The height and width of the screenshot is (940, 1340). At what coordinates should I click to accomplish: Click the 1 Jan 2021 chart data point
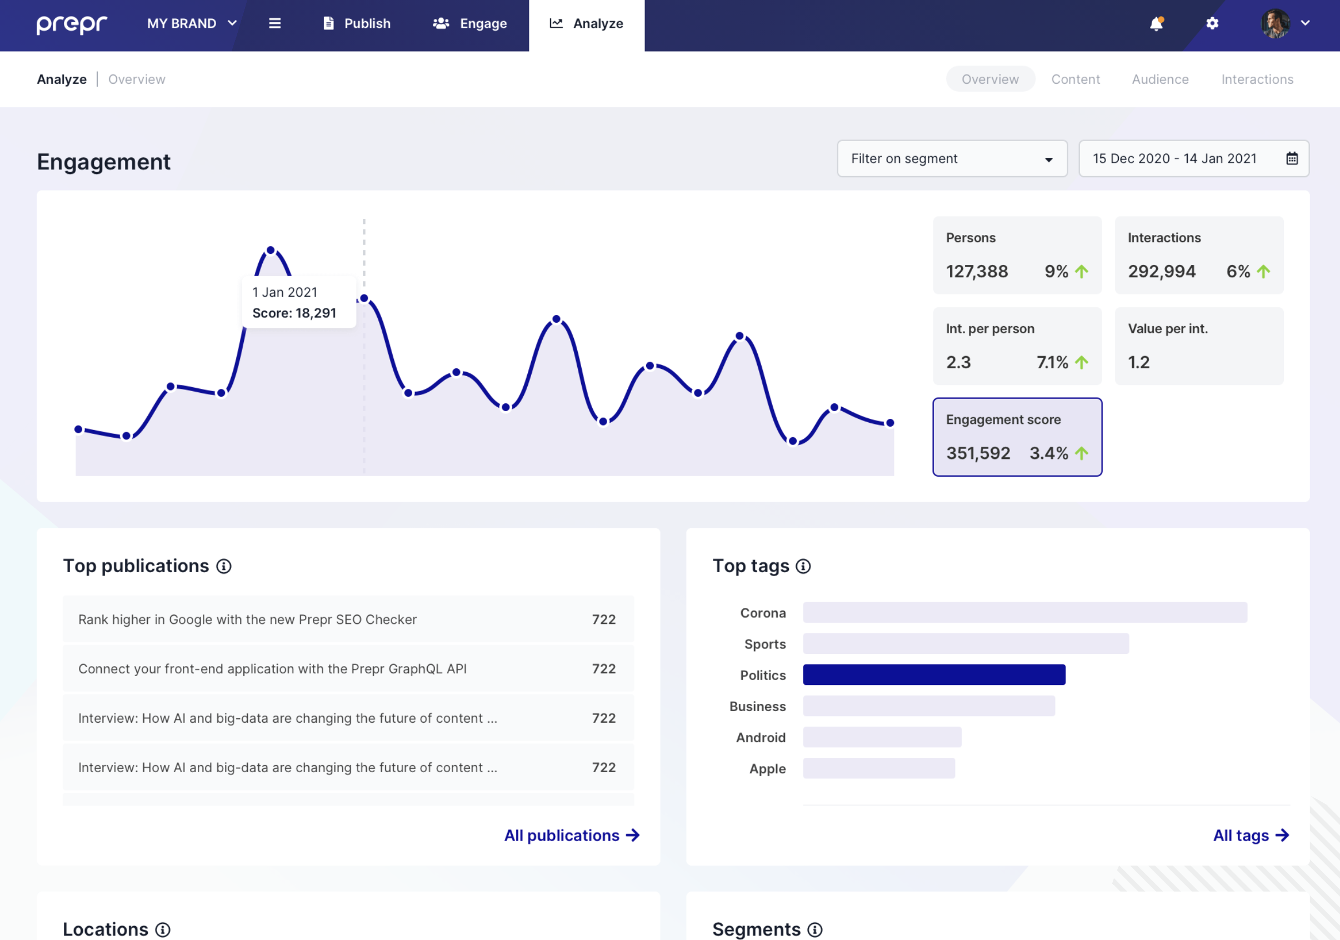(364, 298)
